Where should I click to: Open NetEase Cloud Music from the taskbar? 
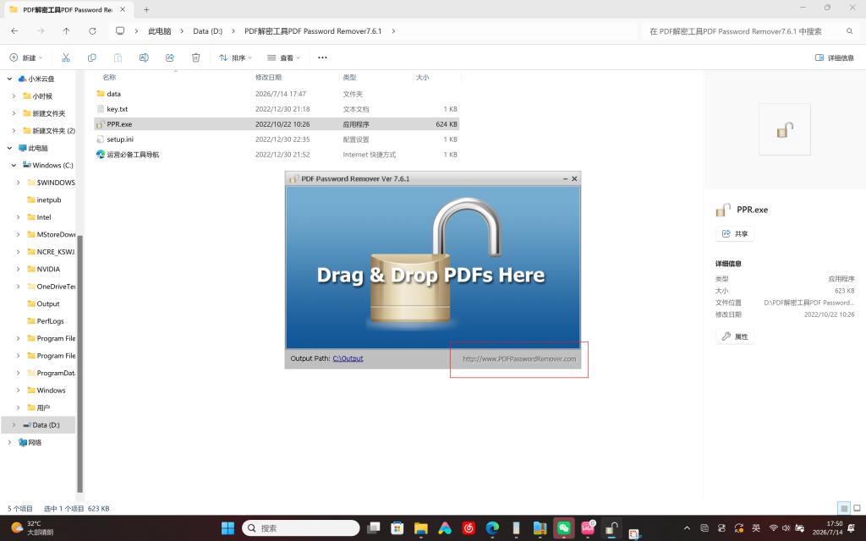(x=469, y=528)
